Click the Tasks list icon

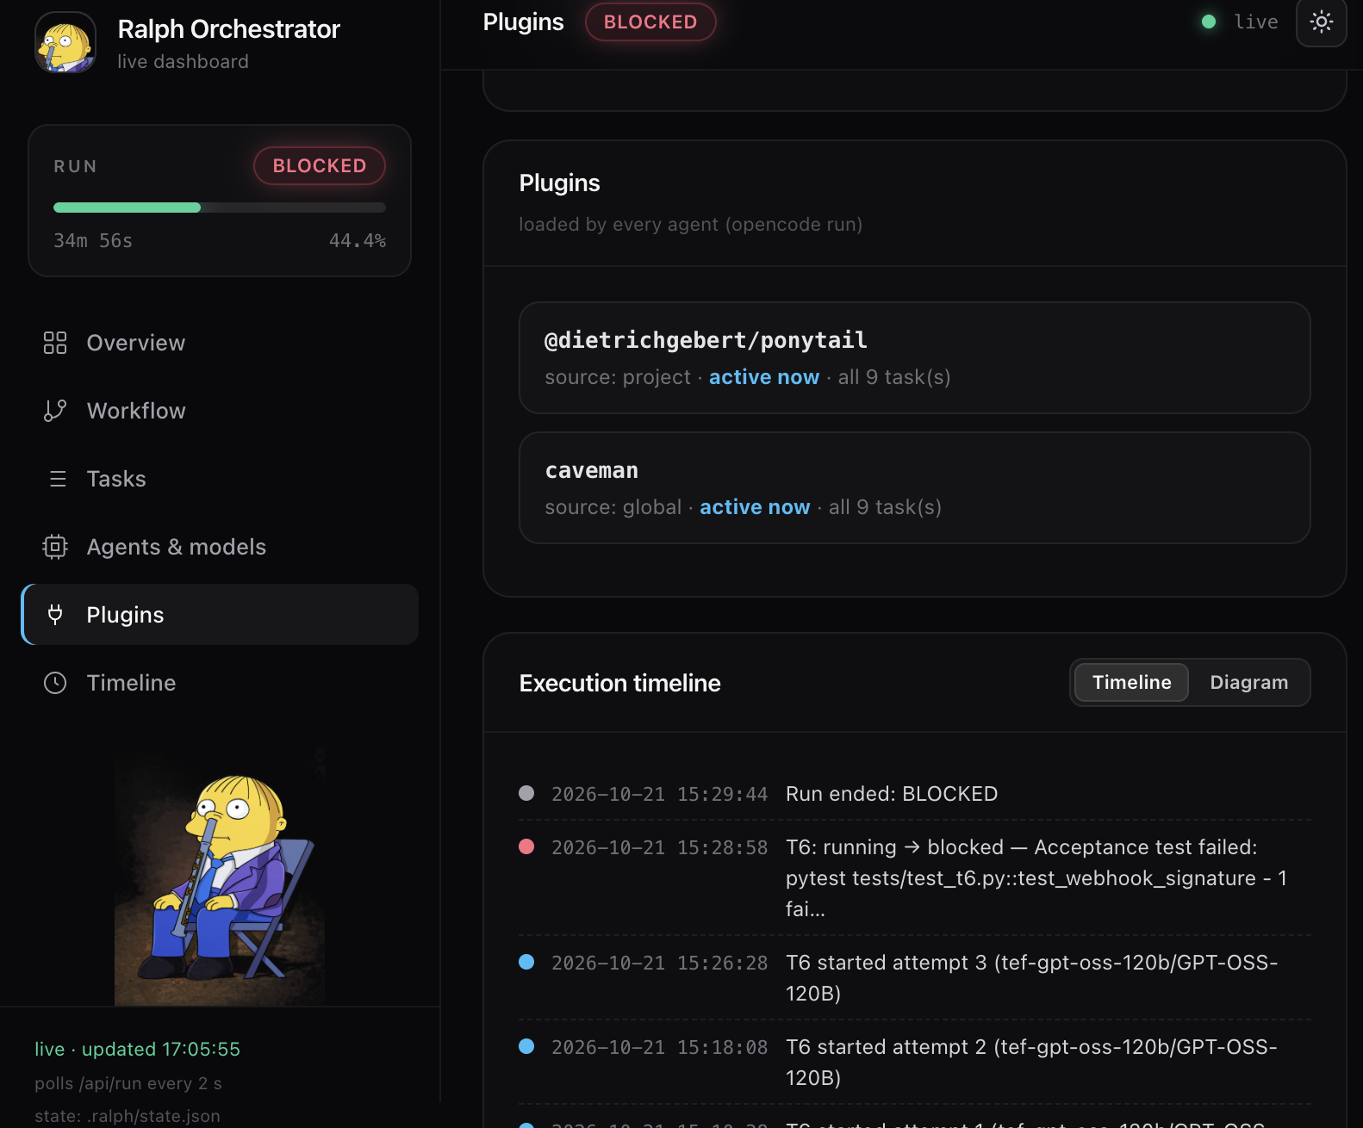pos(57,479)
